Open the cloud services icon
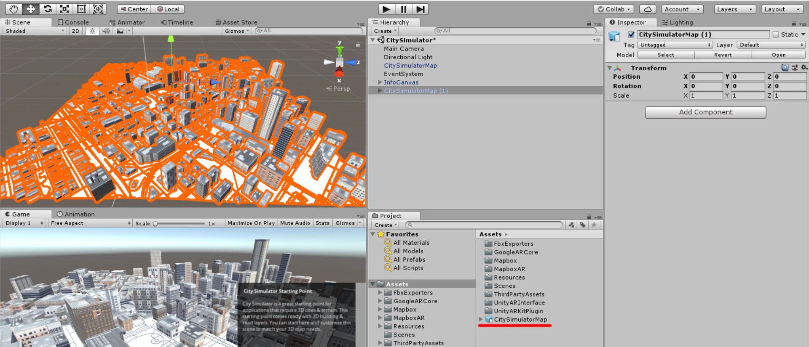This screenshot has height=347, width=809. click(x=648, y=9)
